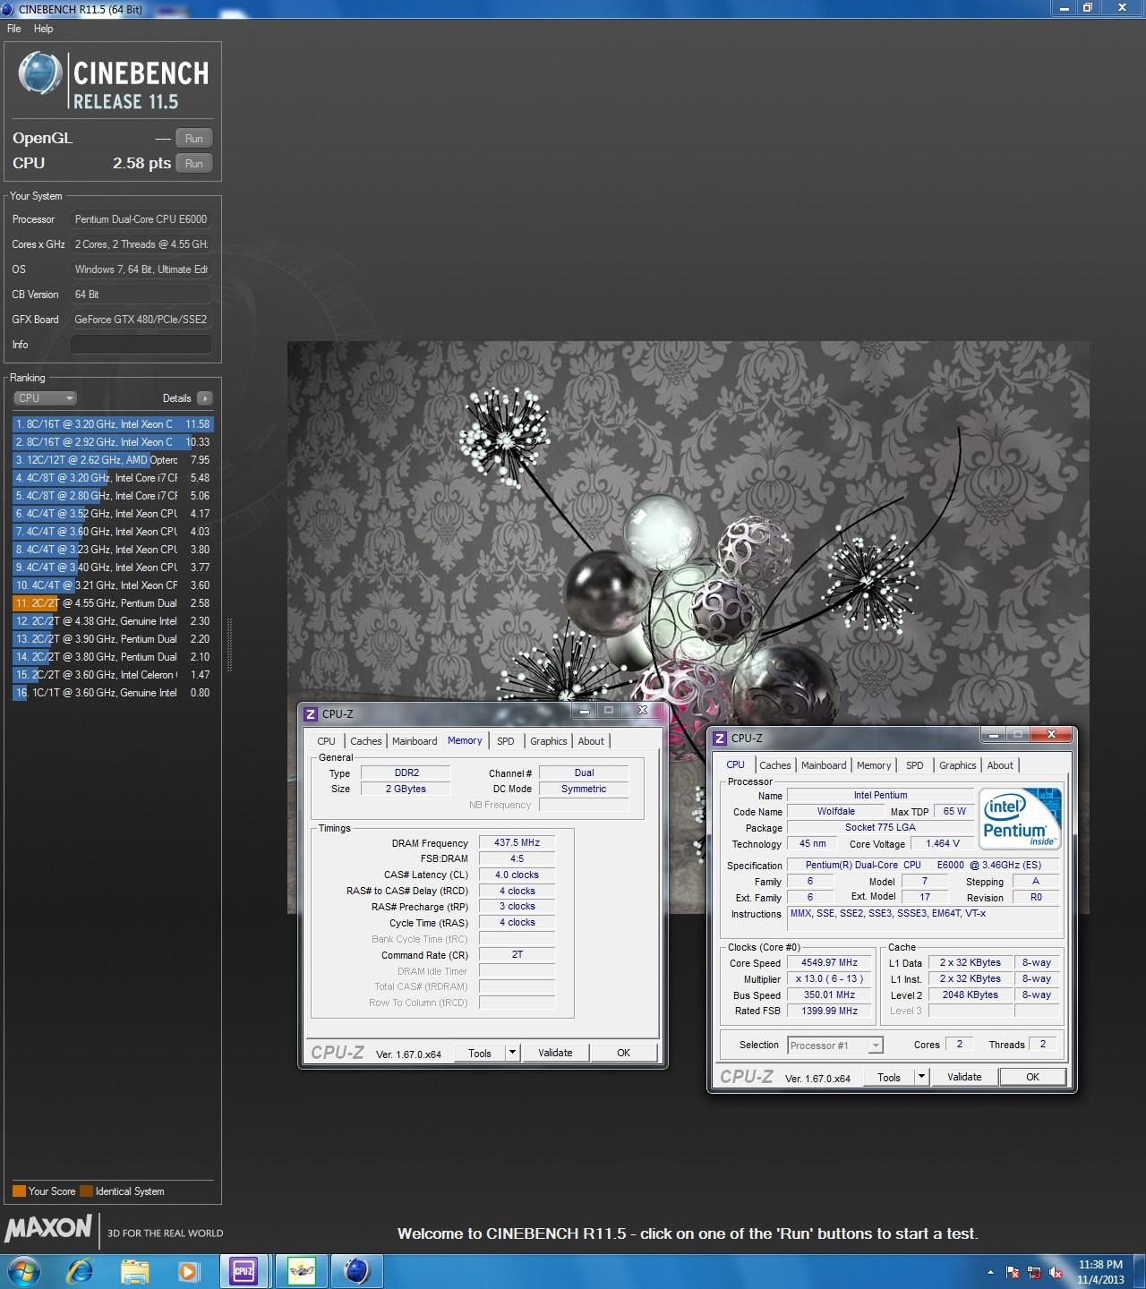Open the ranking CPU dropdown

[x=45, y=398]
